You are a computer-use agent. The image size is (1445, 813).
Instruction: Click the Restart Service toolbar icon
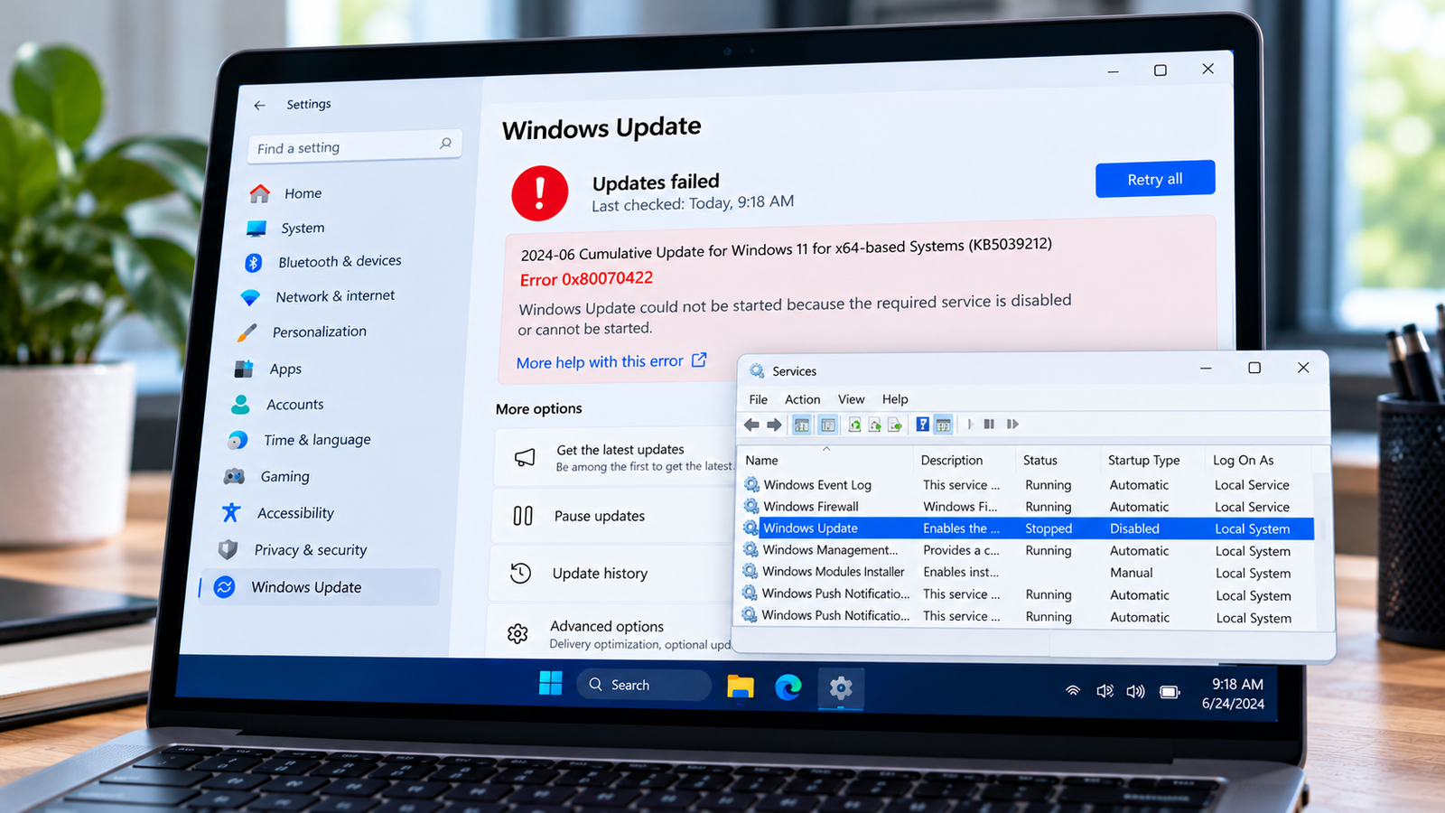click(x=1012, y=425)
